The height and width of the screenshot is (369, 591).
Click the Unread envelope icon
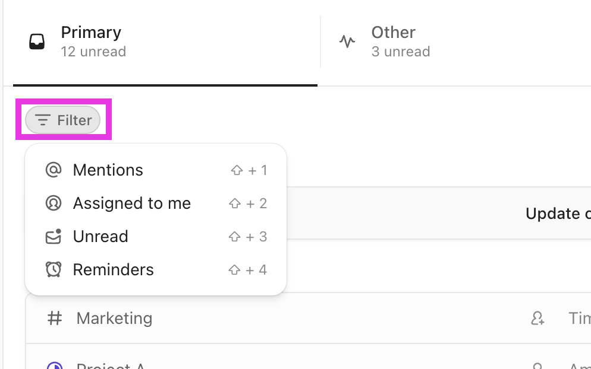[x=54, y=237]
